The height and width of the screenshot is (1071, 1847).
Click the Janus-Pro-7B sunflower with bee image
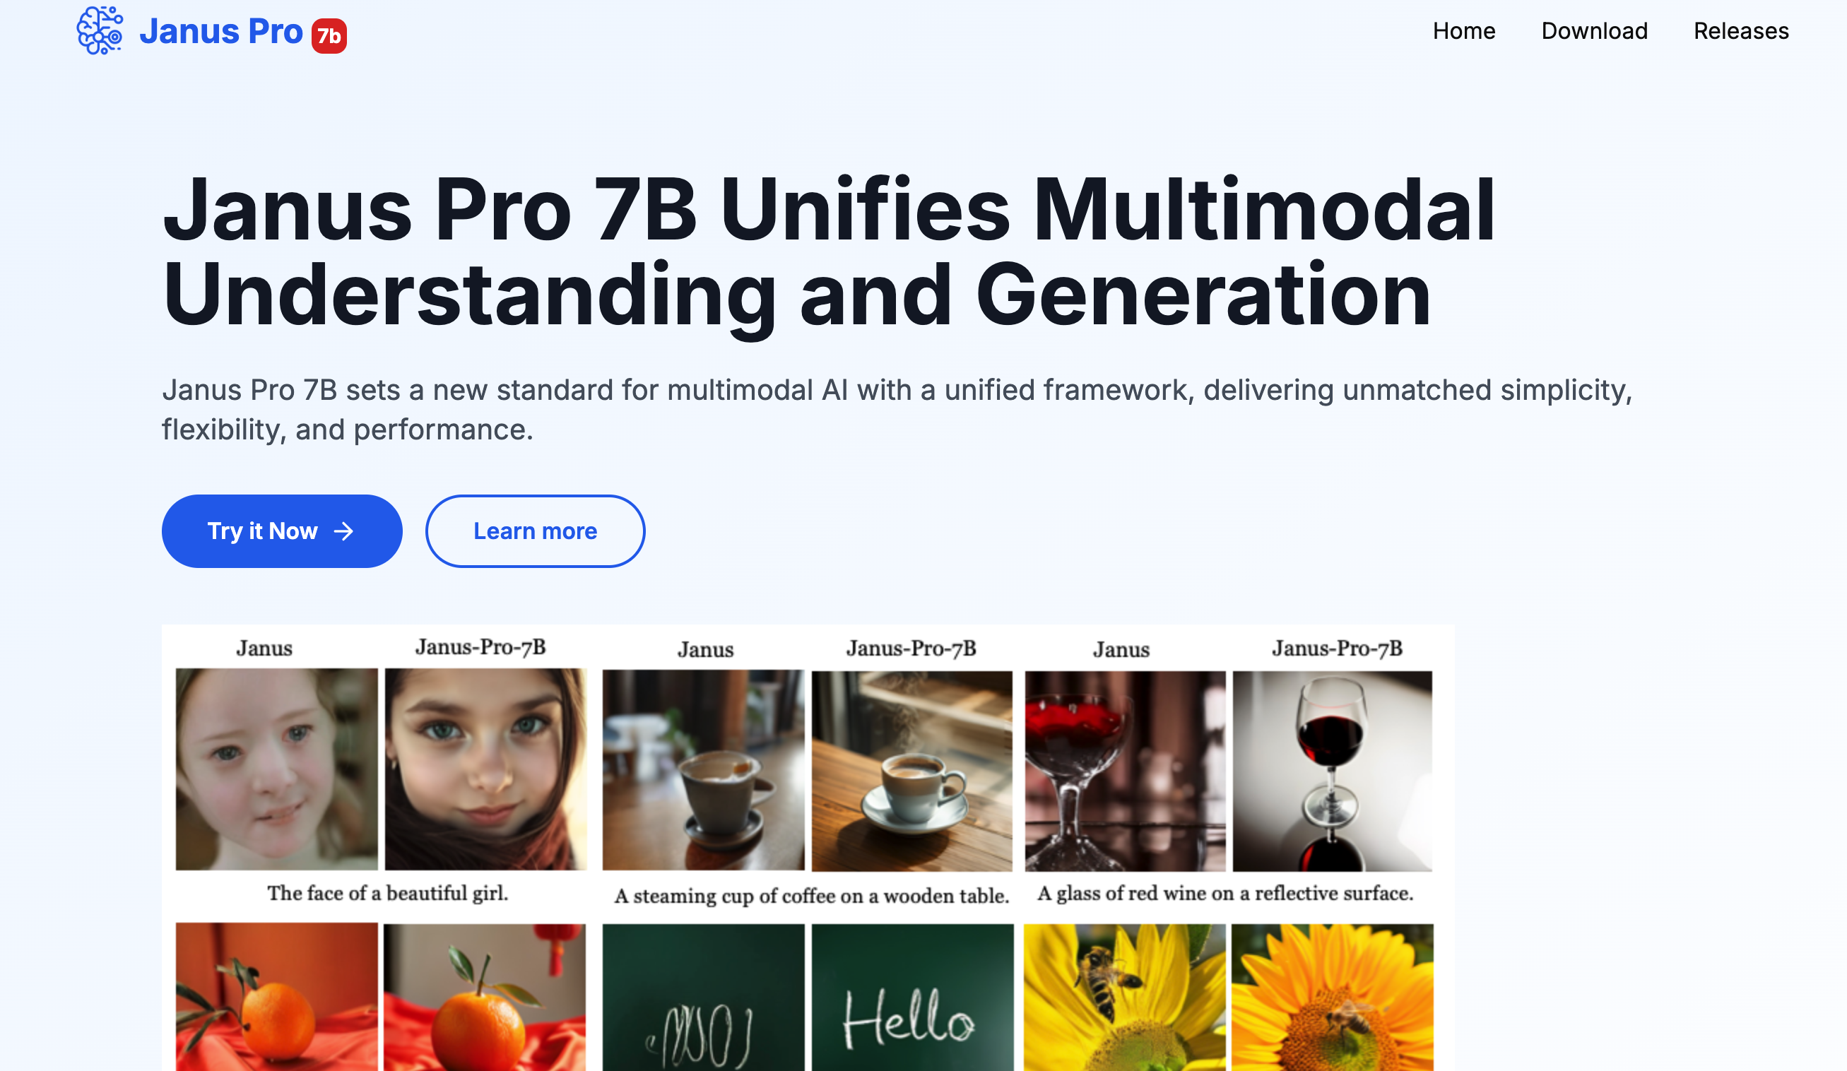[x=1333, y=997]
